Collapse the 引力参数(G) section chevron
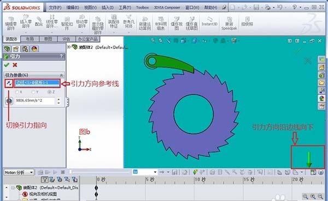The image size is (328, 201). tap(61, 75)
